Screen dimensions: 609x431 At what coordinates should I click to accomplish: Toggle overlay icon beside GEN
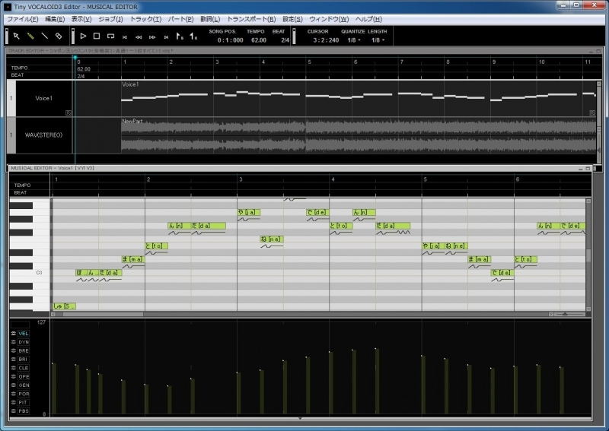tap(13, 385)
